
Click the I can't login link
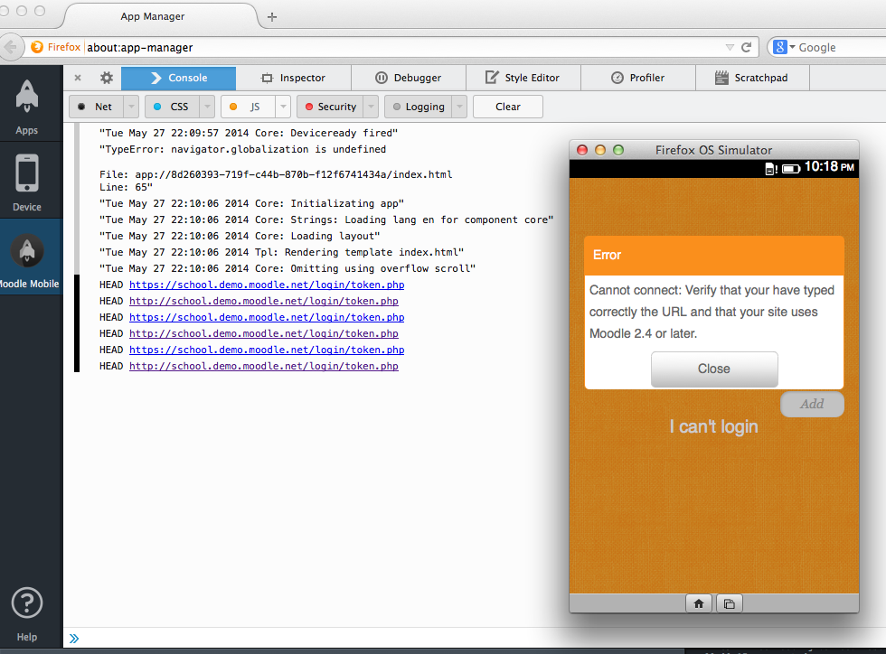click(x=713, y=426)
